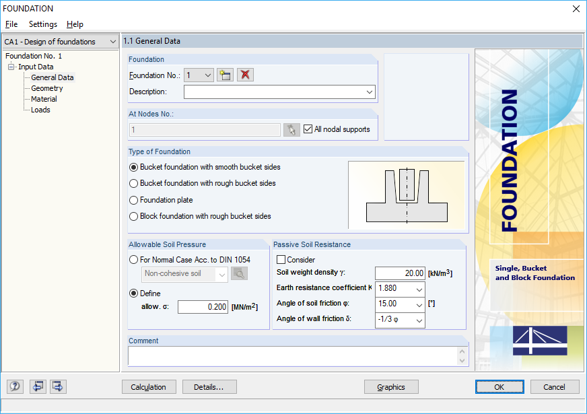Delete foundation with red X icon

[245, 75]
